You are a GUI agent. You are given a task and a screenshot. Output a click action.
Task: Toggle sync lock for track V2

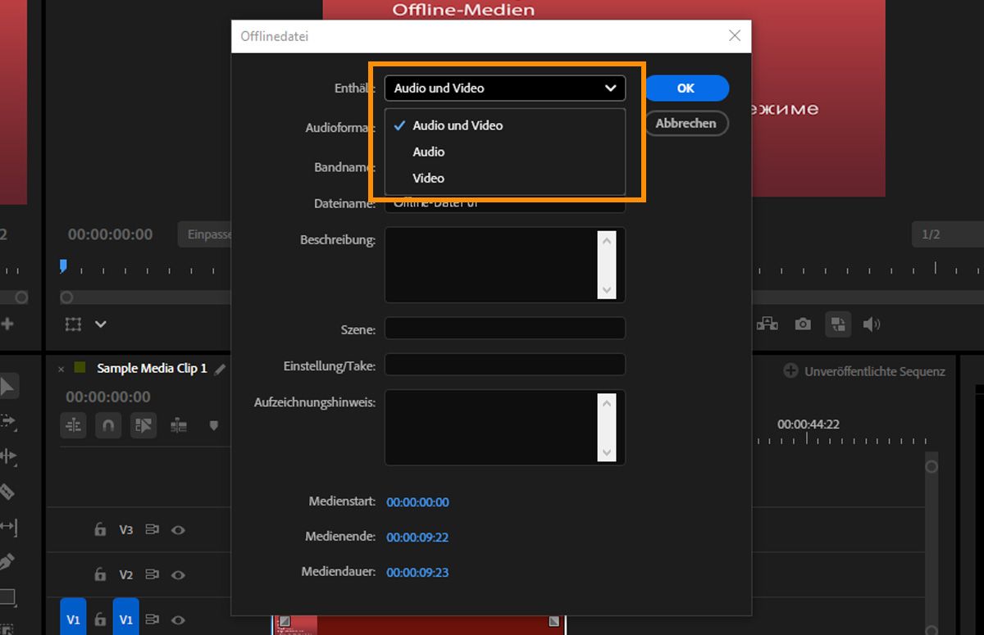coord(152,575)
